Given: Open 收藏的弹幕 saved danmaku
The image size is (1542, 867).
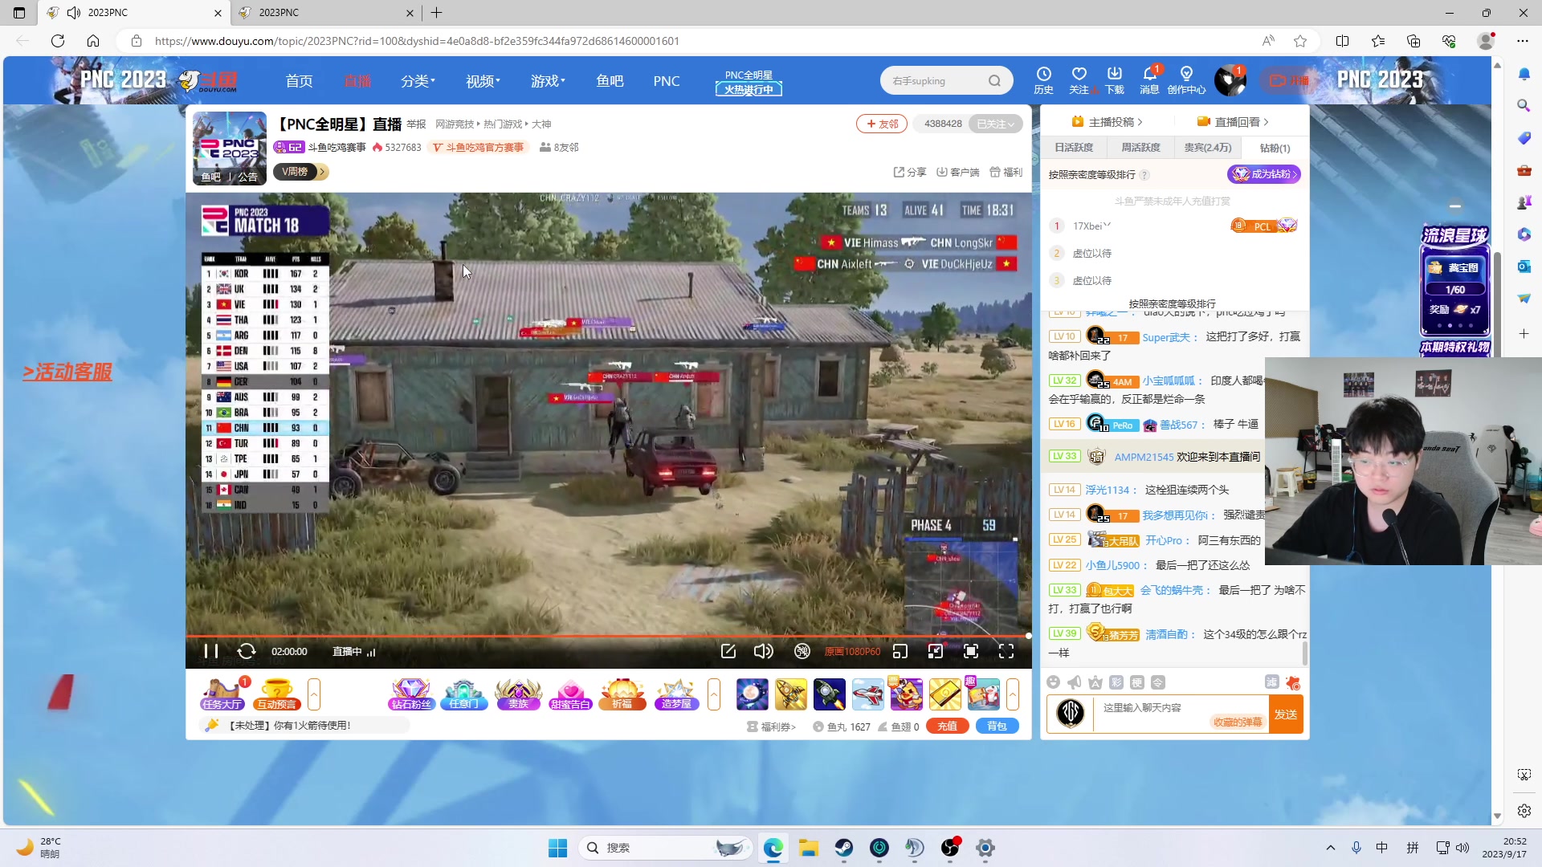Looking at the screenshot, I should (x=1238, y=722).
